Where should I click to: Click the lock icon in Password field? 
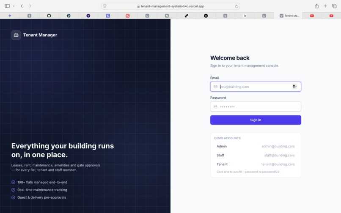[215, 106]
